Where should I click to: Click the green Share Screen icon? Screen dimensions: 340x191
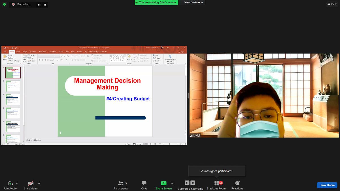pyautogui.click(x=164, y=183)
